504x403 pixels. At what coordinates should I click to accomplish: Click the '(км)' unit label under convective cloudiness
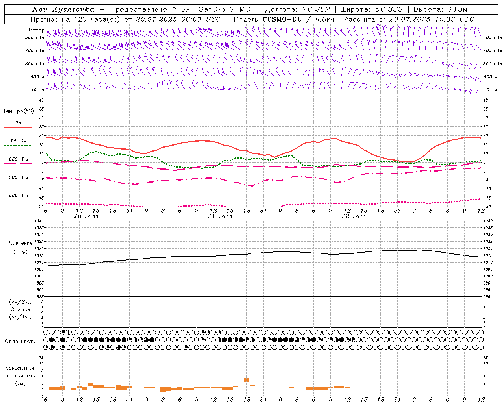coord(20,383)
